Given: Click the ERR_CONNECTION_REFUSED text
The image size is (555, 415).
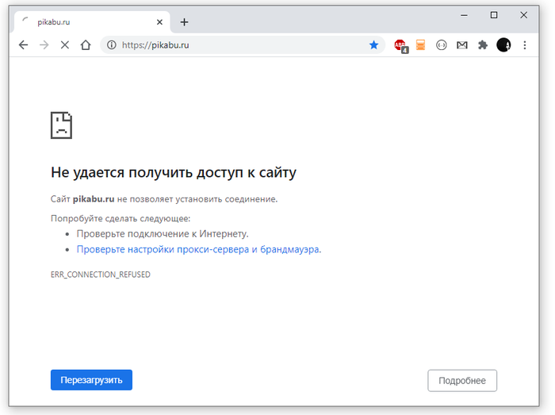Looking at the screenshot, I should pos(101,275).
